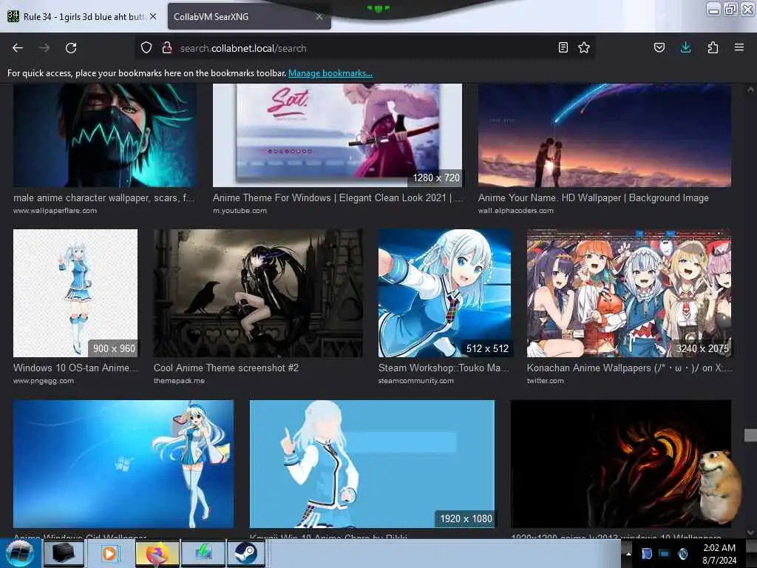Image resolution: width=757 pixels, height=568 pixels.
Task: Click the steamcommunity.com source text
Action: tap(415, 381)
